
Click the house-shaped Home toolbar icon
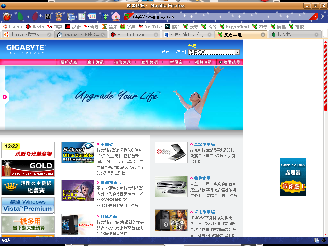tap(116, 16)
